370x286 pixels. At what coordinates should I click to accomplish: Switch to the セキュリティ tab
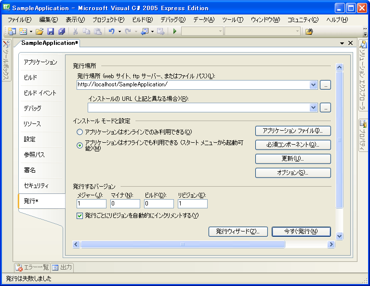pyautogui.click(x=40, y=186)
